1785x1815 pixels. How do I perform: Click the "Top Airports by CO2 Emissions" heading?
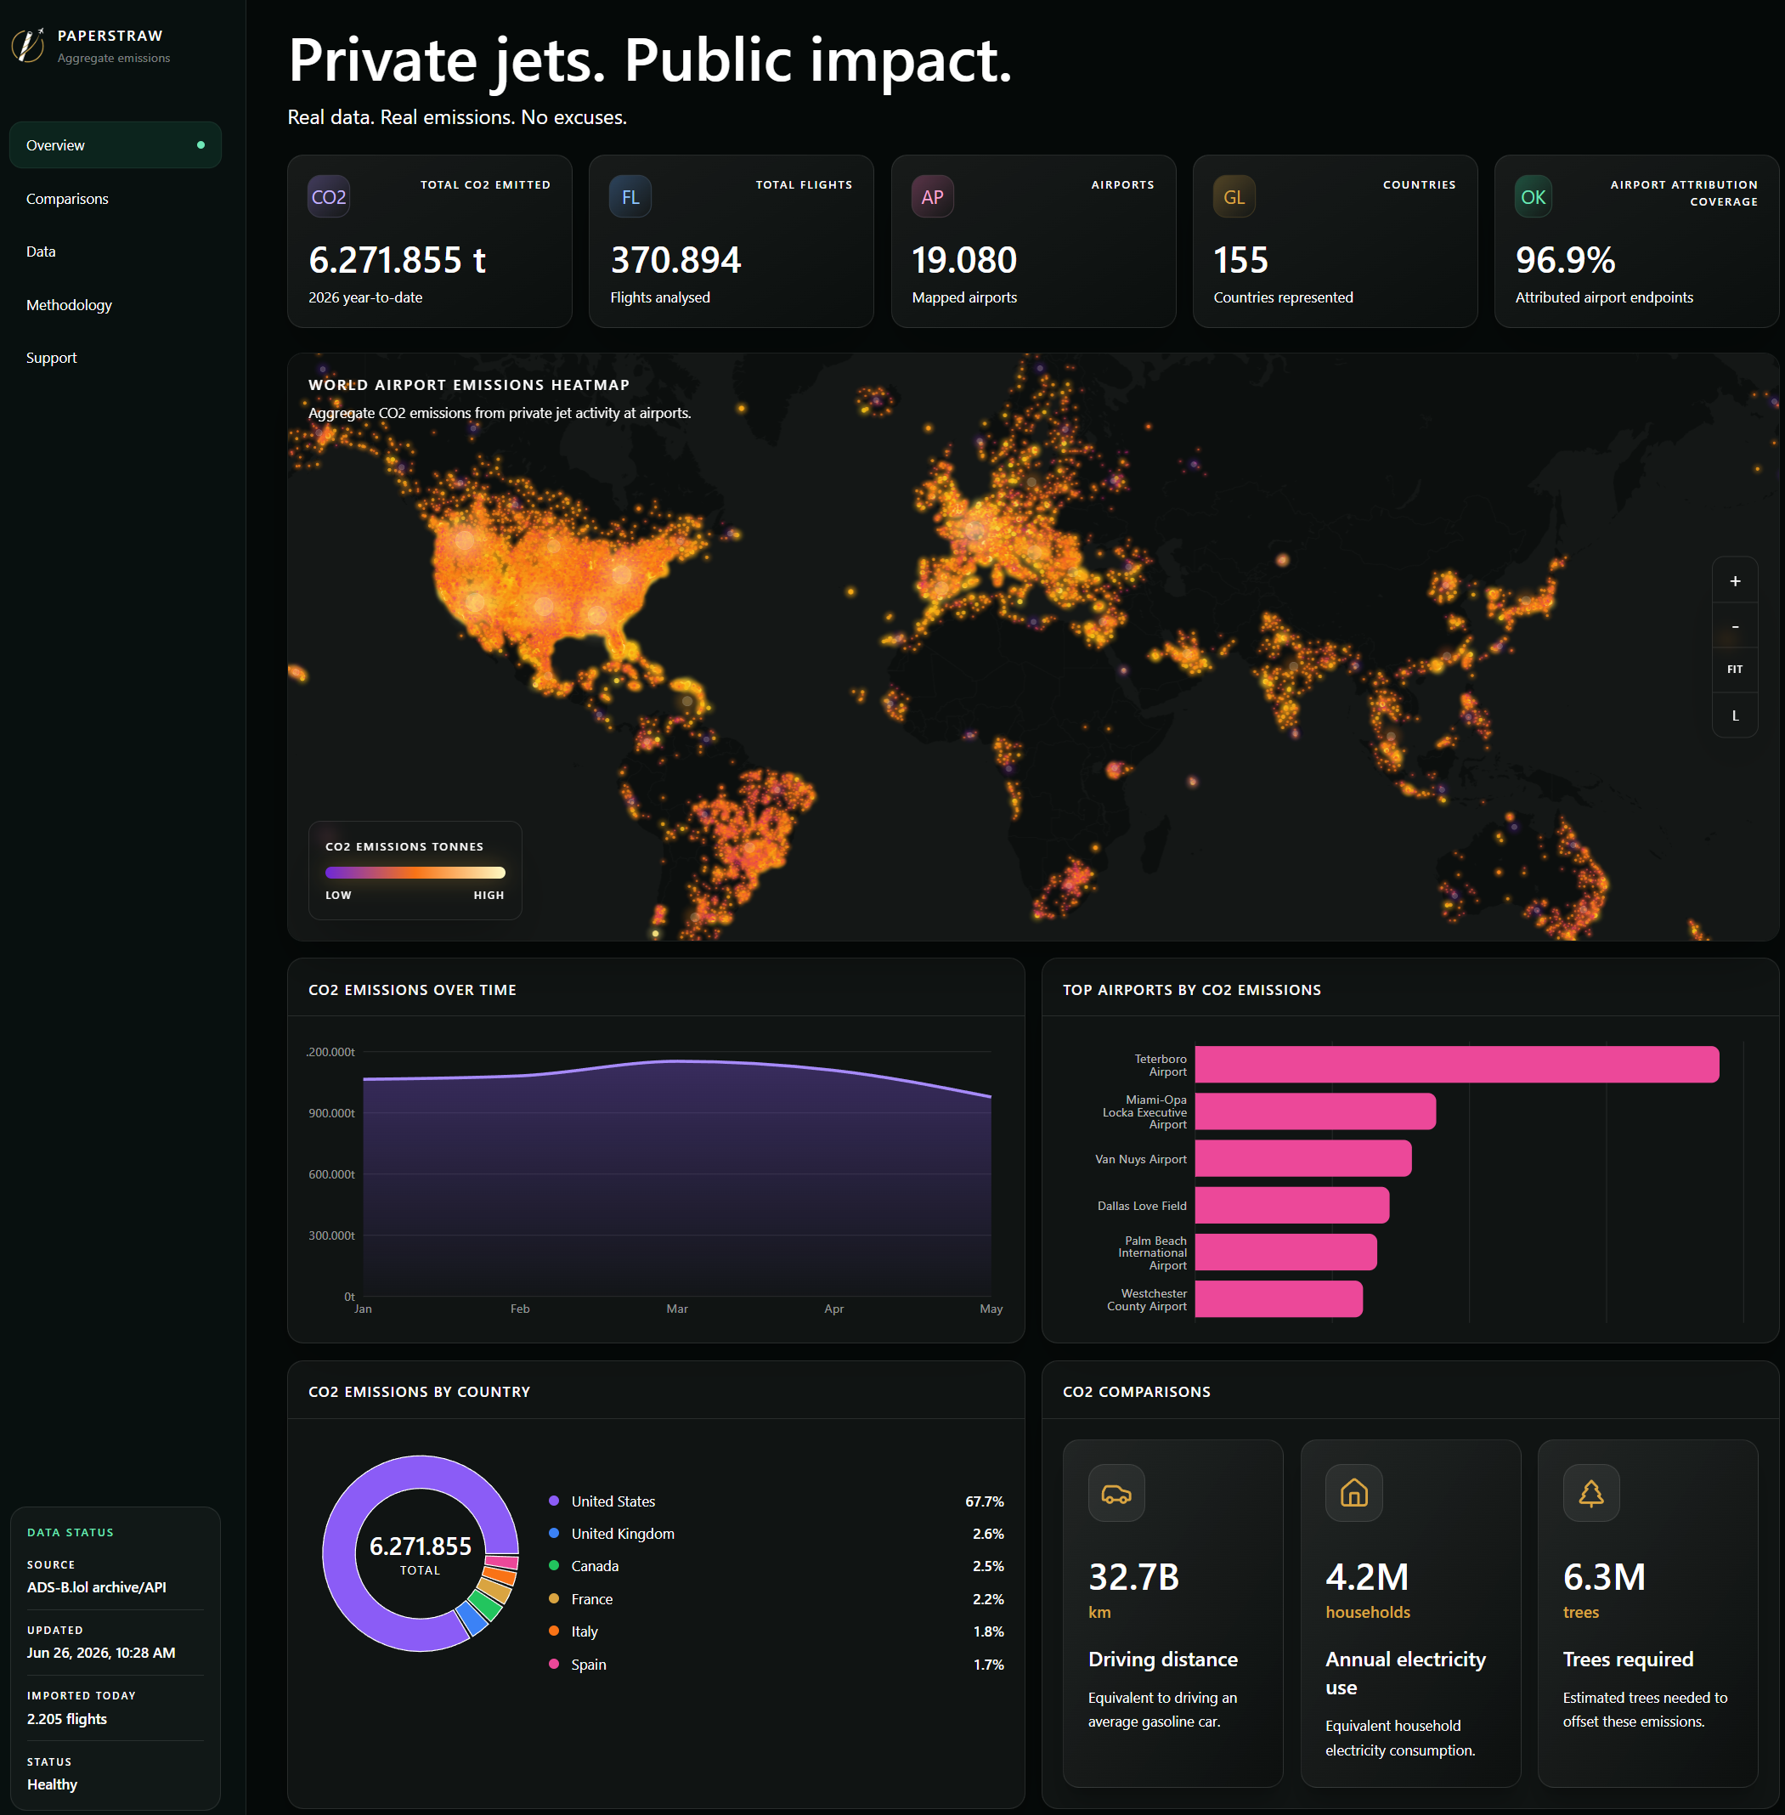pos(1192,989)
